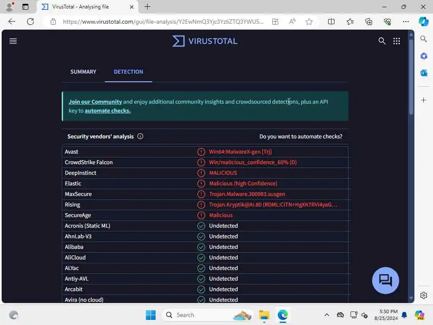Screen dimensions: 433x325
Task: Open File Explorer from taskbar
Action: click(264, 315)
